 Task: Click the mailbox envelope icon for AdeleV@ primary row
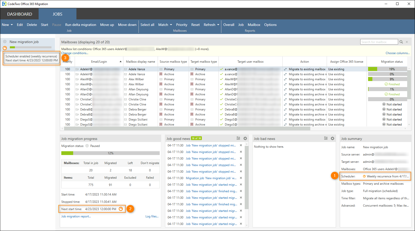point(77,69)
